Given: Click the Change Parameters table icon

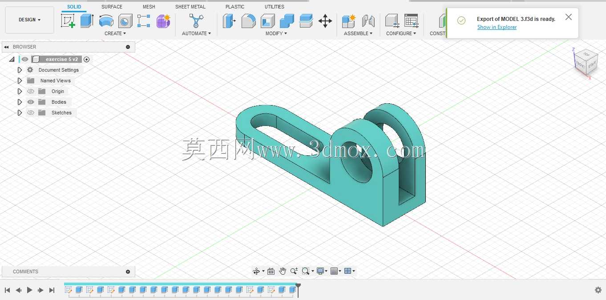Looking at the screenshot, I should pos(412,21).
